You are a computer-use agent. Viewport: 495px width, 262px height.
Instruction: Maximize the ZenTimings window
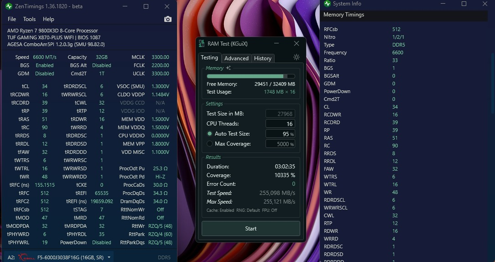[146, 6]
